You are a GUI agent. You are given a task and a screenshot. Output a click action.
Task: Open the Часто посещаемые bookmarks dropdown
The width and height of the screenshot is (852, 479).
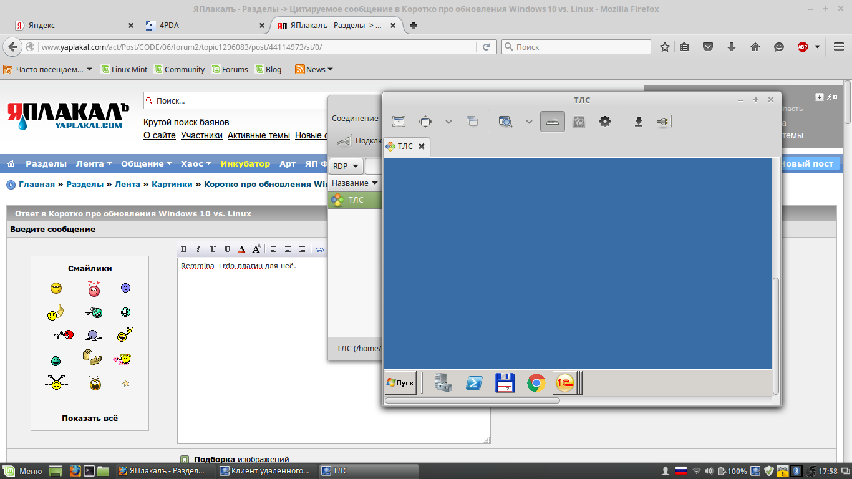[x=48, y=69]
